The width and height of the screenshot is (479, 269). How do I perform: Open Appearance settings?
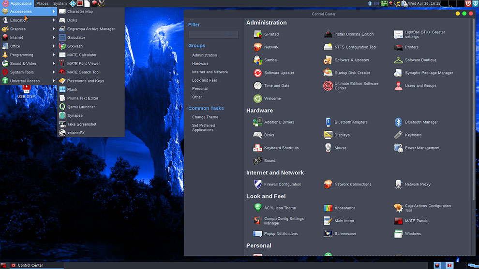click(x=340, y=208)
